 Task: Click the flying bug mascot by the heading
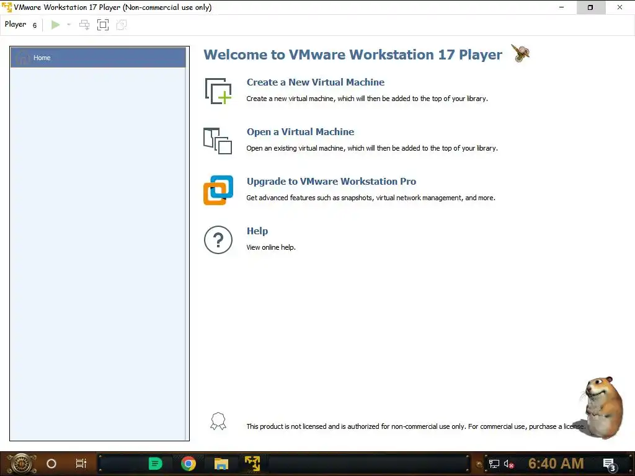point(520,53)
